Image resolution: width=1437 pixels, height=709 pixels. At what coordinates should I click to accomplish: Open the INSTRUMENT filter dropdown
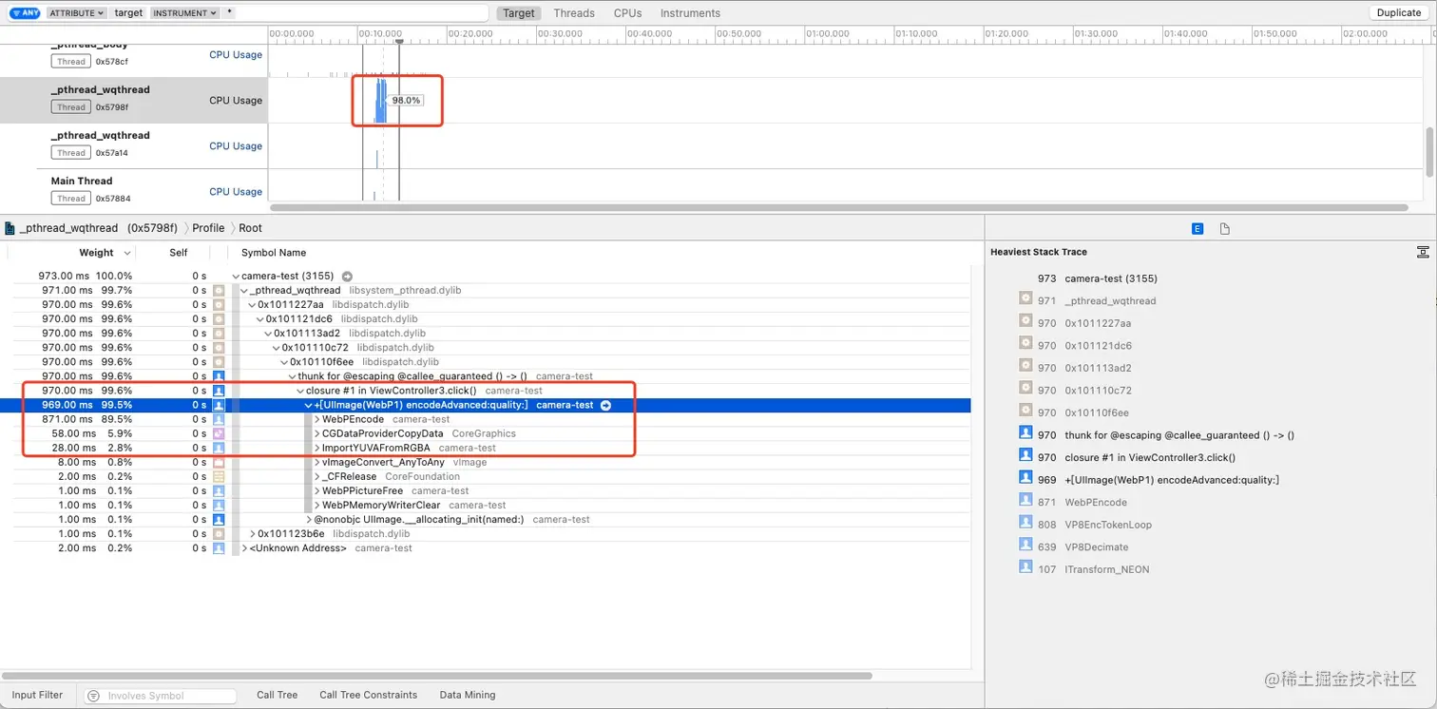click(184, 13)
